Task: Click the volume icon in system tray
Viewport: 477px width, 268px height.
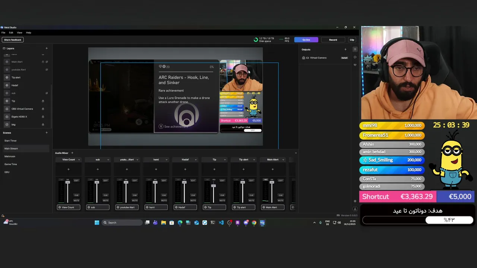Action: click(x=339, y=223)
